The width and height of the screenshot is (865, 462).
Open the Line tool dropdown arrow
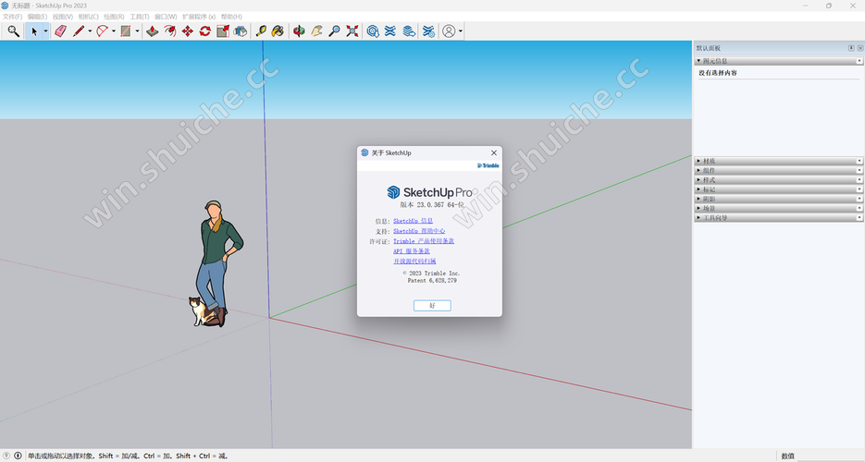coord(90,31)
